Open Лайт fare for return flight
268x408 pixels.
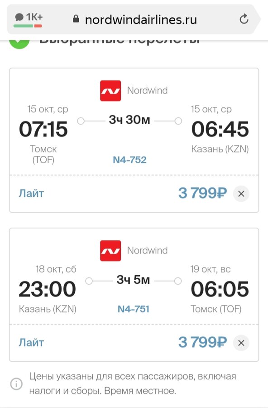click(31, 343)
